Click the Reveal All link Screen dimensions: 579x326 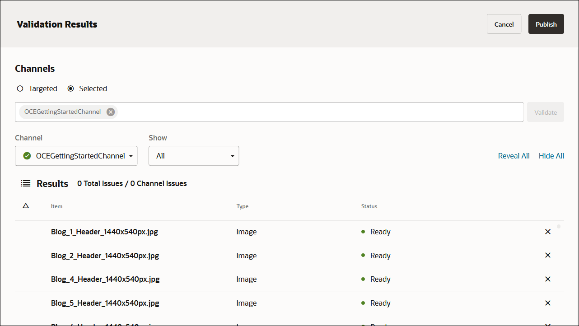pyautogui.click(x=514, y=155)
